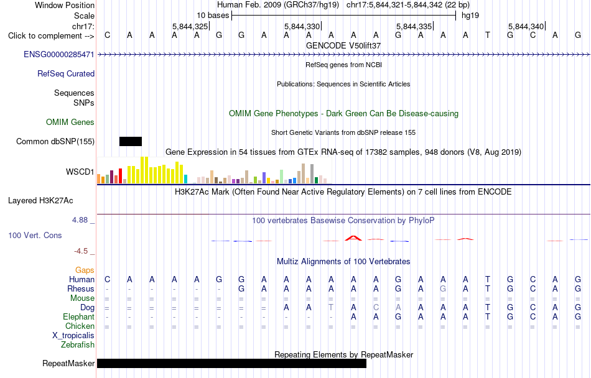Screen dimensions: 591x378
Task: Click the large red PhyloP conservation peak
Action: coord(353,238)
